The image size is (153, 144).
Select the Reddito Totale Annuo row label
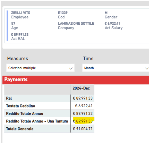tap(25, 113)
